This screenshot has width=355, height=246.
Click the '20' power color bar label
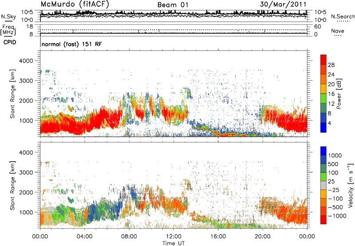click(x=331, y=84)
